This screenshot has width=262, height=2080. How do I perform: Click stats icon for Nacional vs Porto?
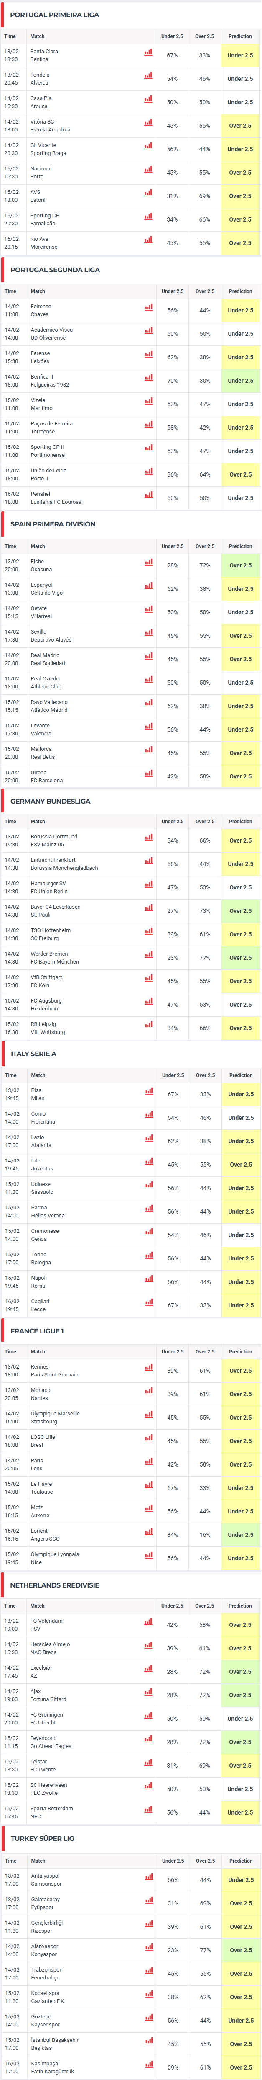(x=148, y=170)
